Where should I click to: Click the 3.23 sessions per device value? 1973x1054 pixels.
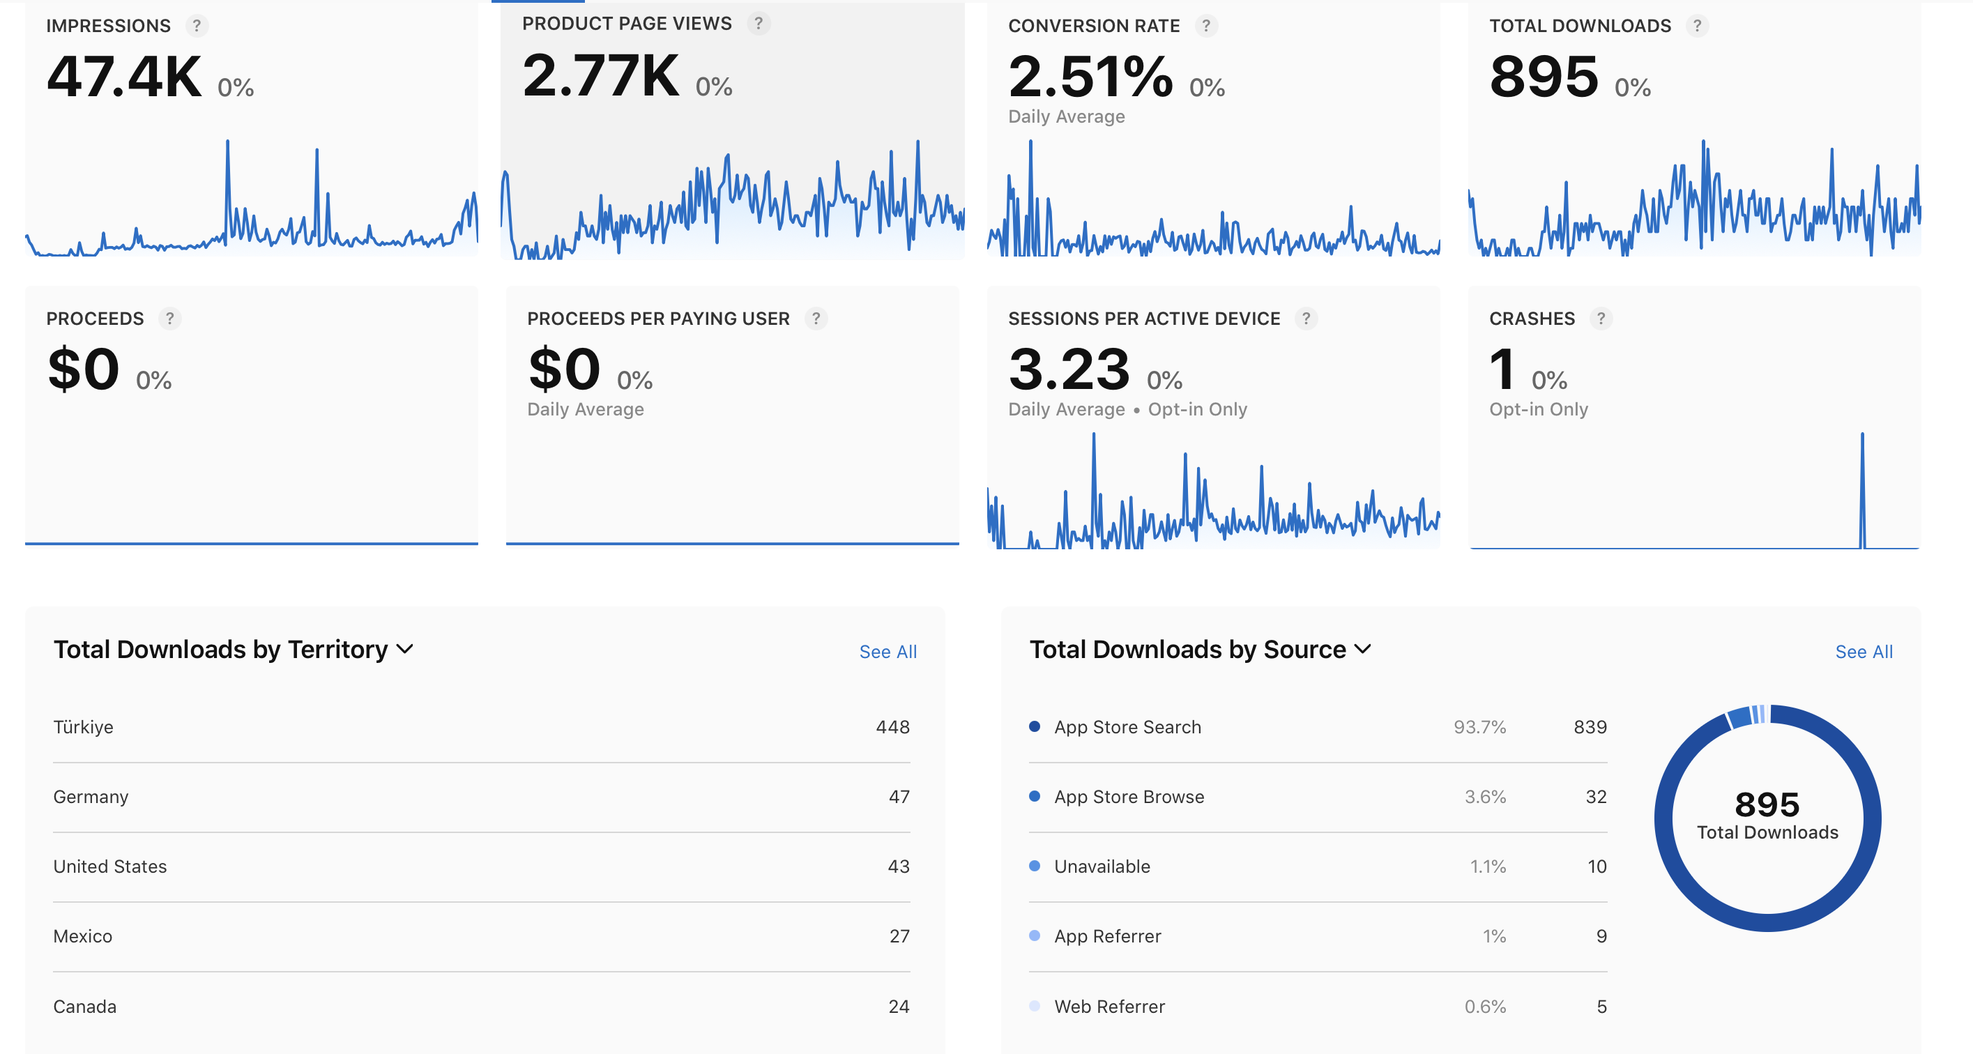click(x=1069, y=369)
